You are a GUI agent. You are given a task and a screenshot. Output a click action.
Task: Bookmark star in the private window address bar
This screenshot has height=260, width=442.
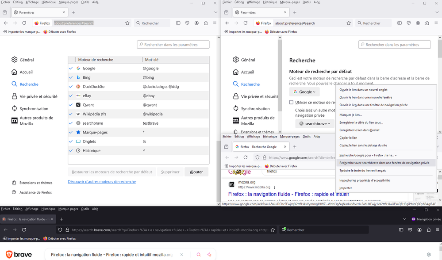click(x=273, y=230)
